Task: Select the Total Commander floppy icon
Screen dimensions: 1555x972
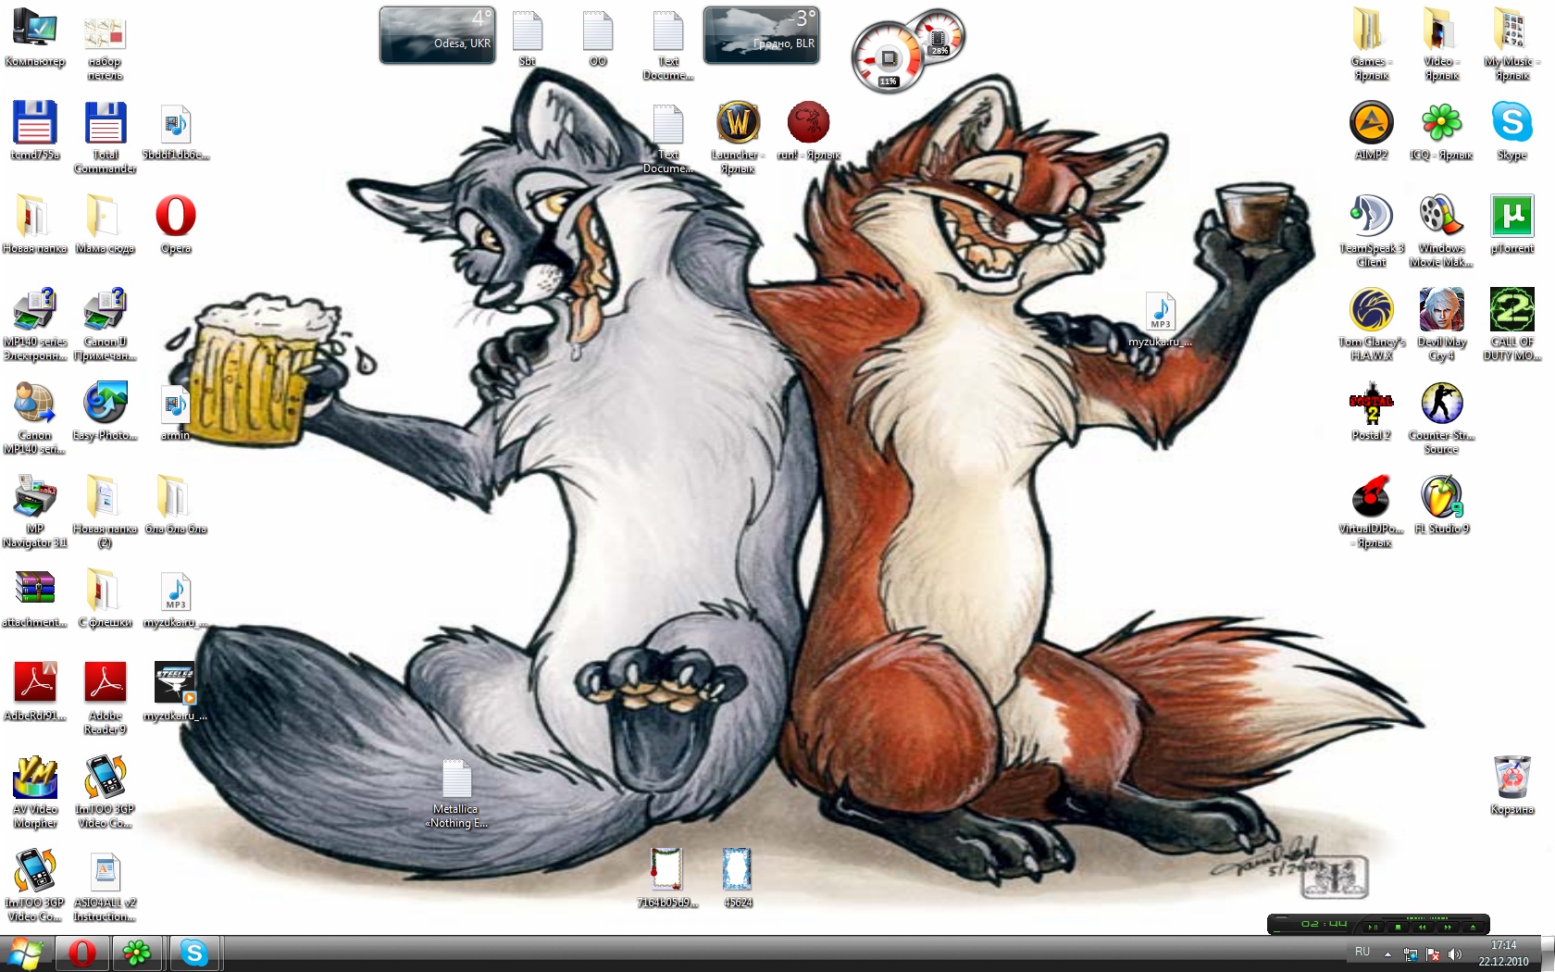Action: 105,124
